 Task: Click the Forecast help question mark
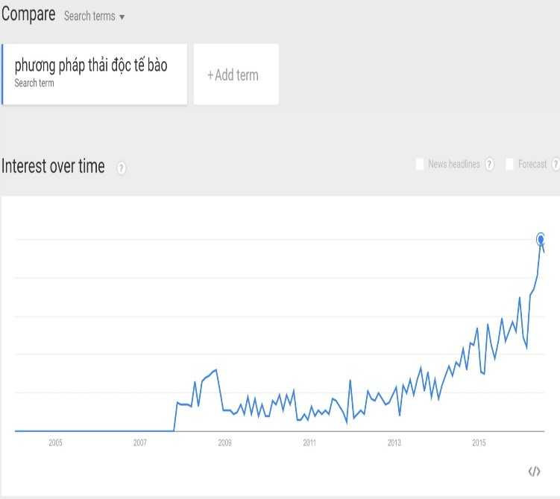pyautogui.click(x=555, y=165)
